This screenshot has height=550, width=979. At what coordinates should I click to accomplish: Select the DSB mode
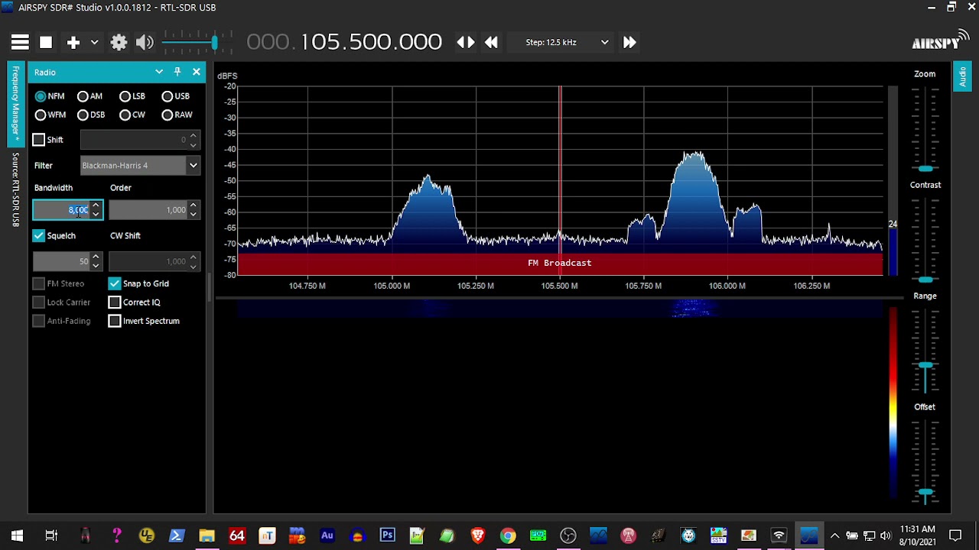coord(91,115)
